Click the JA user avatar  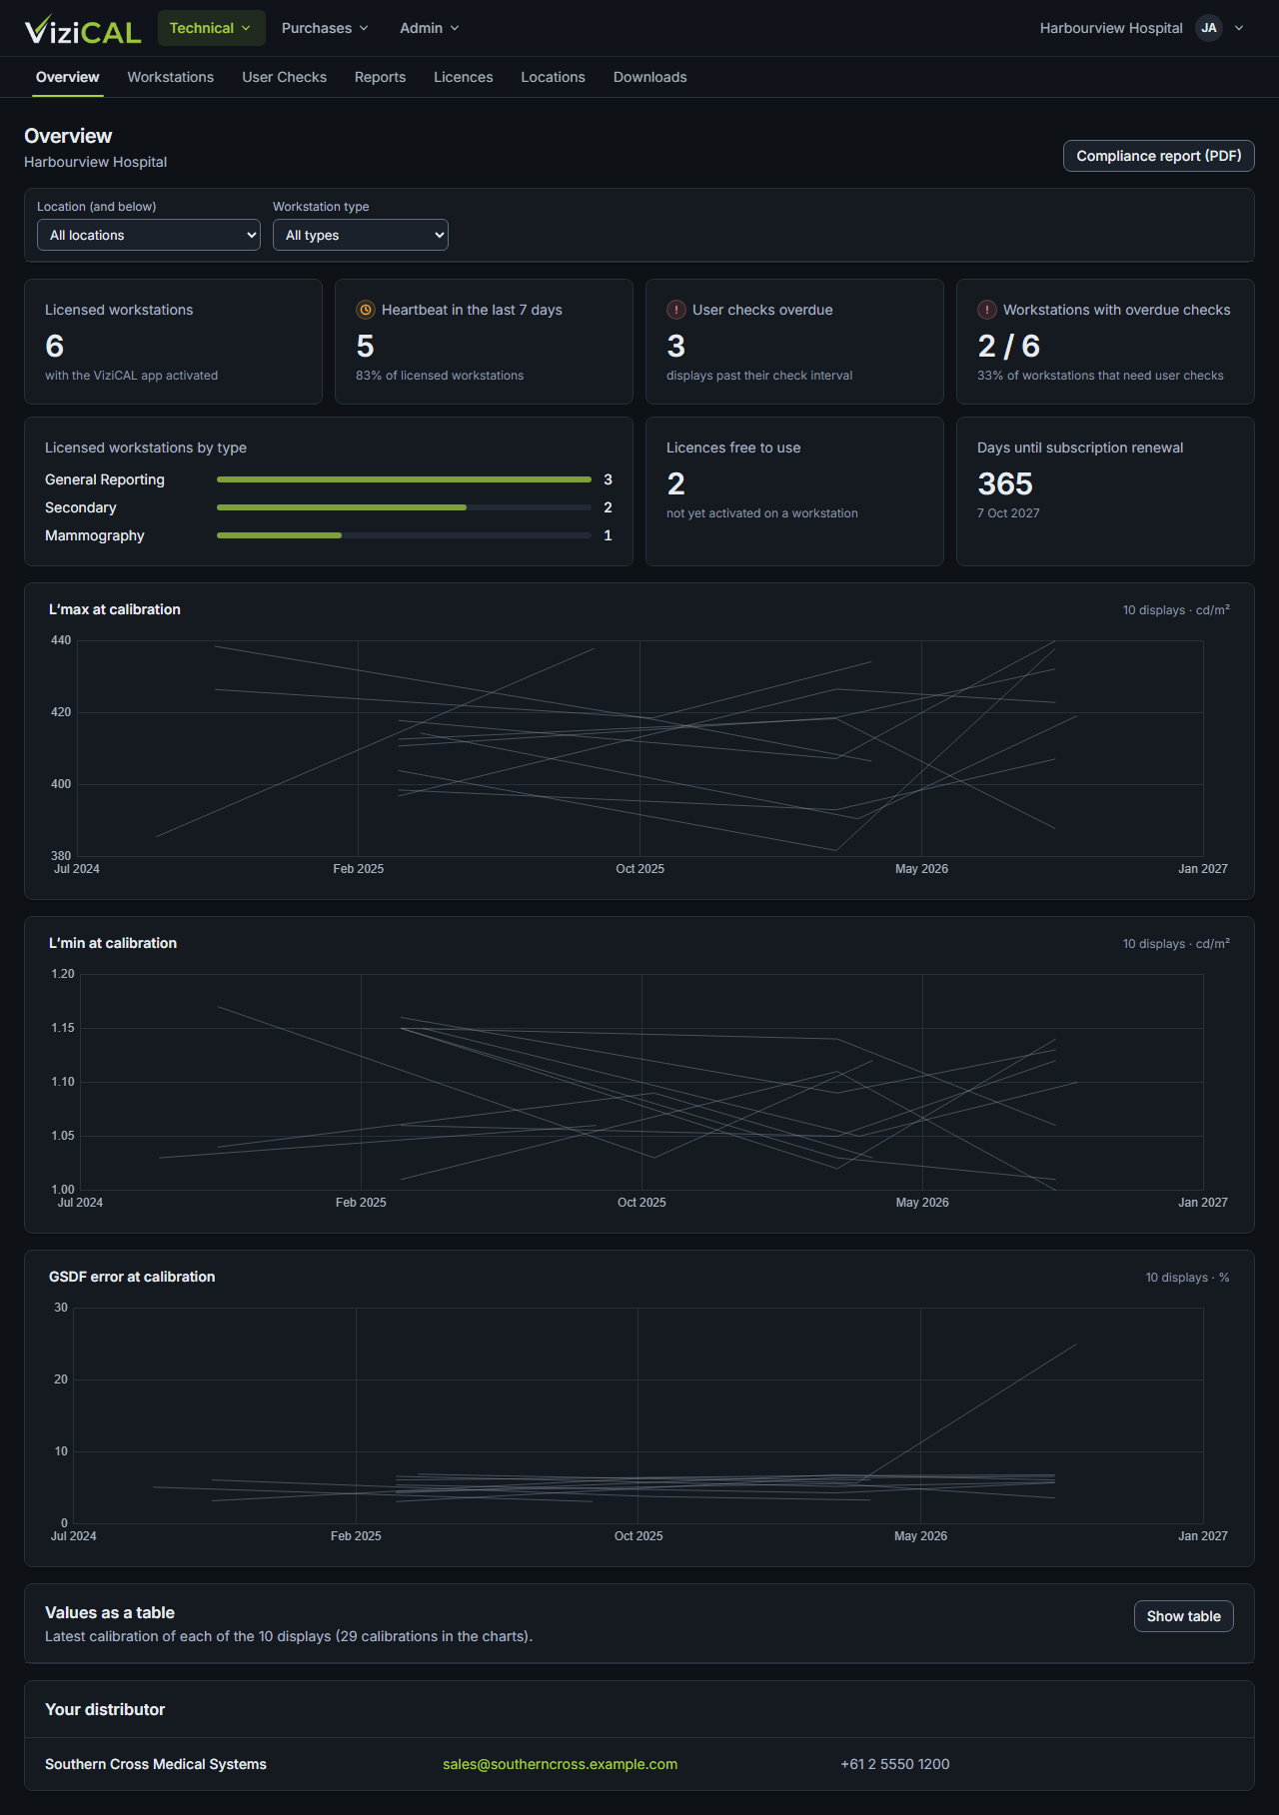click(x=1209, y=28)
